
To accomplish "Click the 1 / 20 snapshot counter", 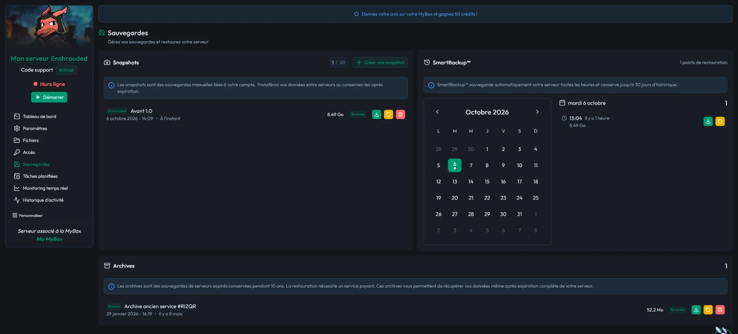I will pyautogui.click(x=338, y=62).
